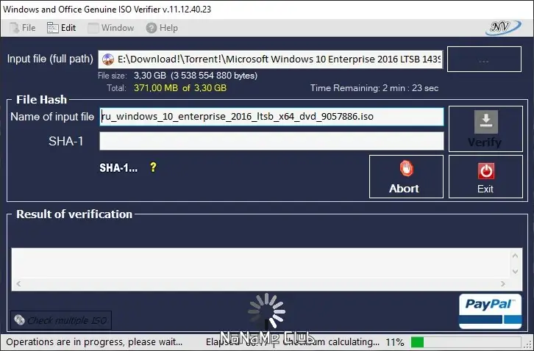Click the 'Time Remaining: 2 min : 23 sec' text
This screenshot has height=351, width=534.
(x=374, y=88)
